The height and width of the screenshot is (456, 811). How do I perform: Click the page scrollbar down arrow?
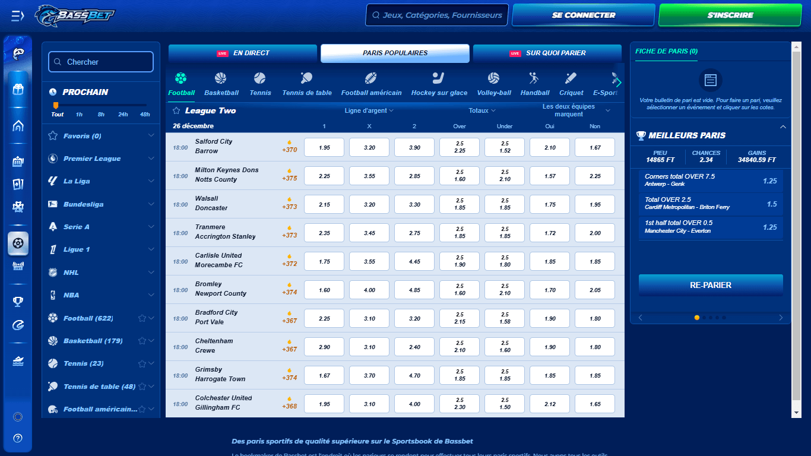(797, 412)
